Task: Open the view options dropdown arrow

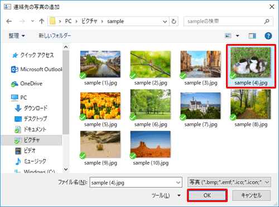Action: tap(238, 36)
